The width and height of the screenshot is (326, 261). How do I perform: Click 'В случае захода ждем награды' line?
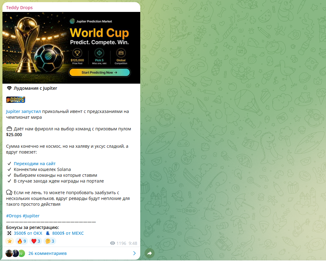pos(59,181)
